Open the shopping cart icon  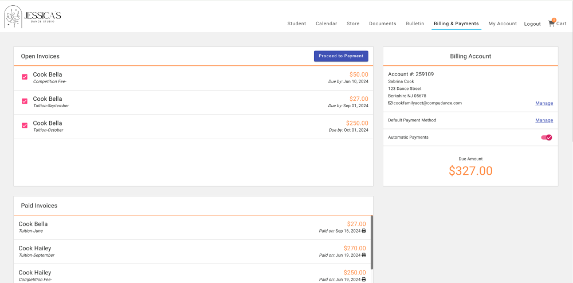(551, 23)
